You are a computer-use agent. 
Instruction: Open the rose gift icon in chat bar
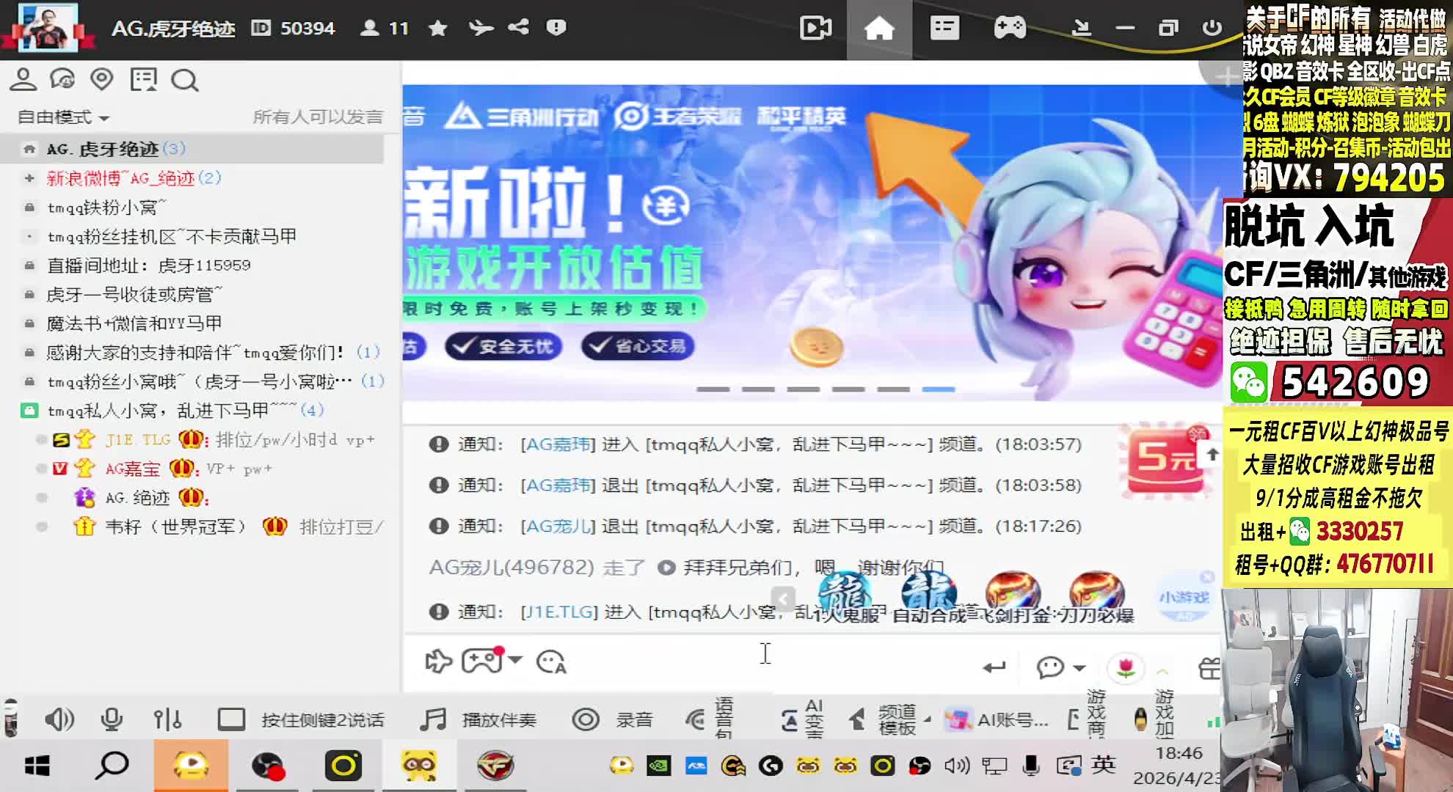tap(1126, 667)
